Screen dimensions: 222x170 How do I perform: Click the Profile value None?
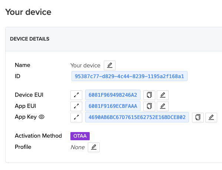77,147
